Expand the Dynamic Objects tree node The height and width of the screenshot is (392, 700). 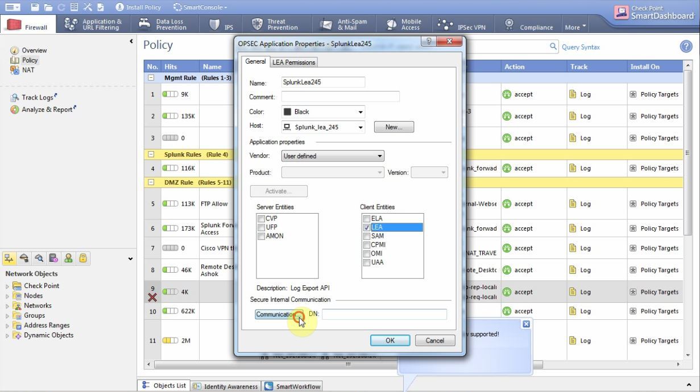pyautogui.click(x=7, y=335)
